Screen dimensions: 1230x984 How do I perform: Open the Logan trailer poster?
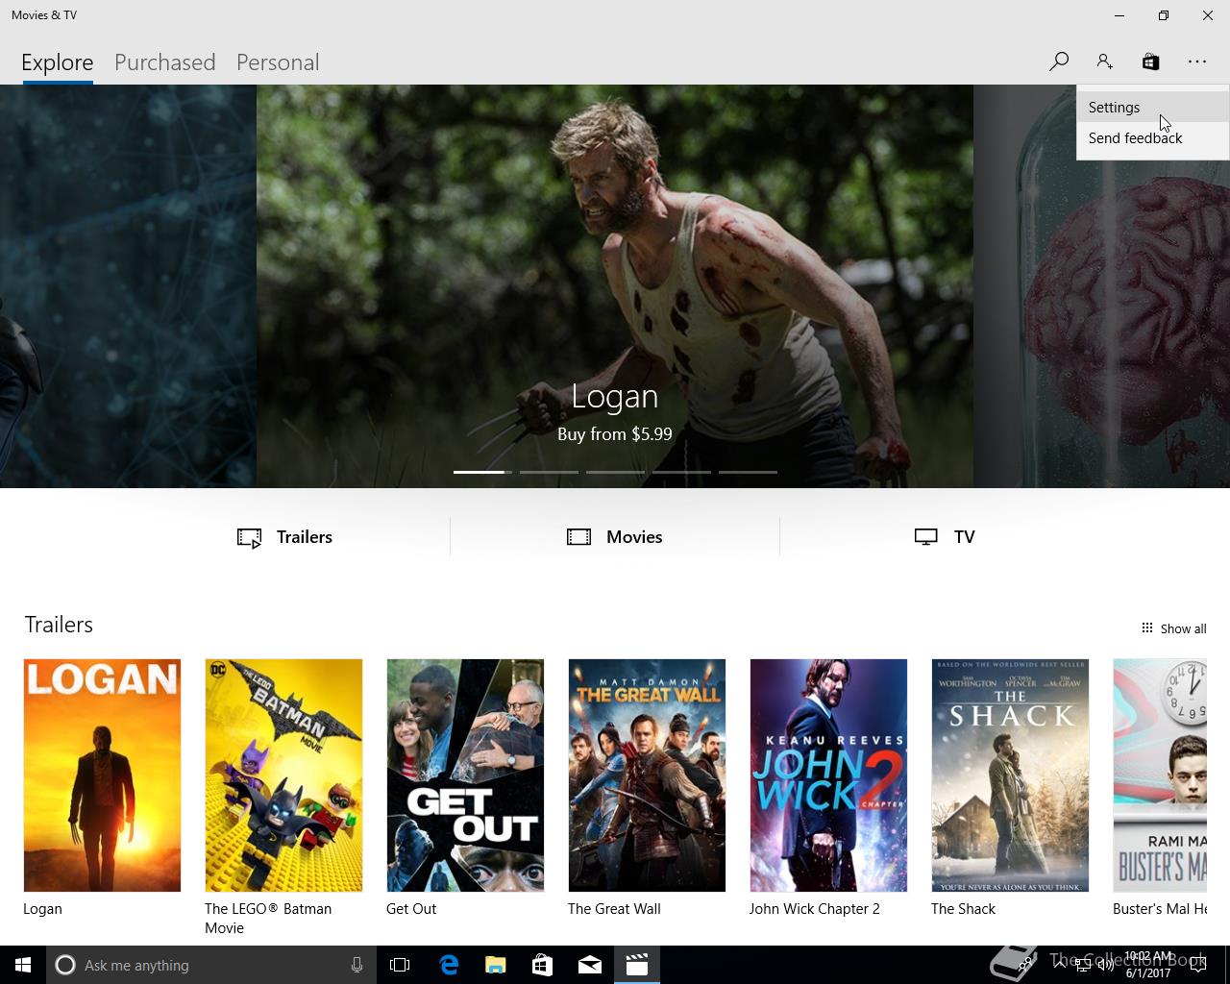pos(102,775)
